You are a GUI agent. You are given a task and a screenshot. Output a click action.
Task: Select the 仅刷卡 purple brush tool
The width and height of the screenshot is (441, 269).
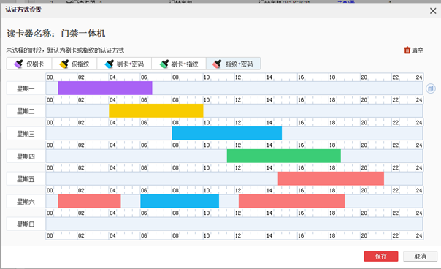29,64
